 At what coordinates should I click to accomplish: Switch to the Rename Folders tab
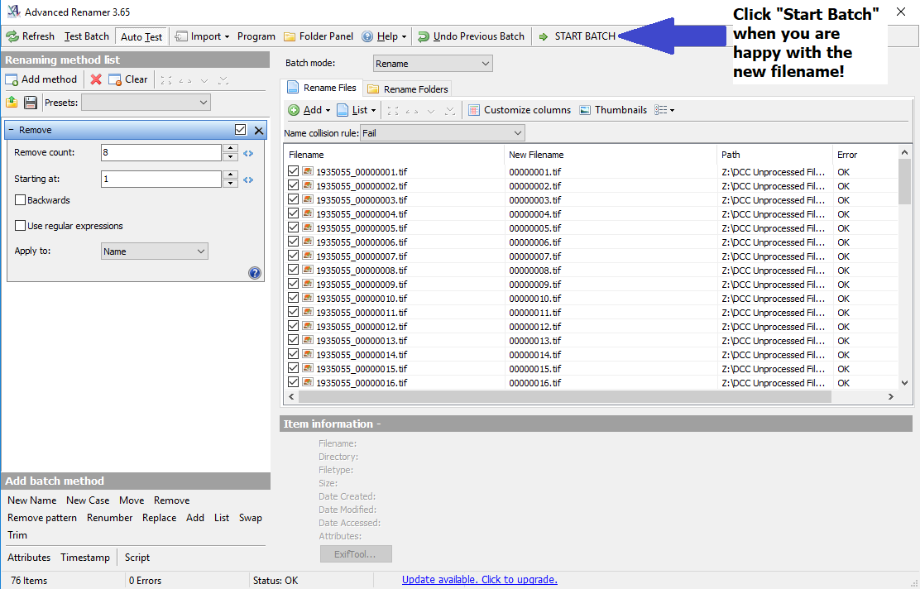pos(408,89)
